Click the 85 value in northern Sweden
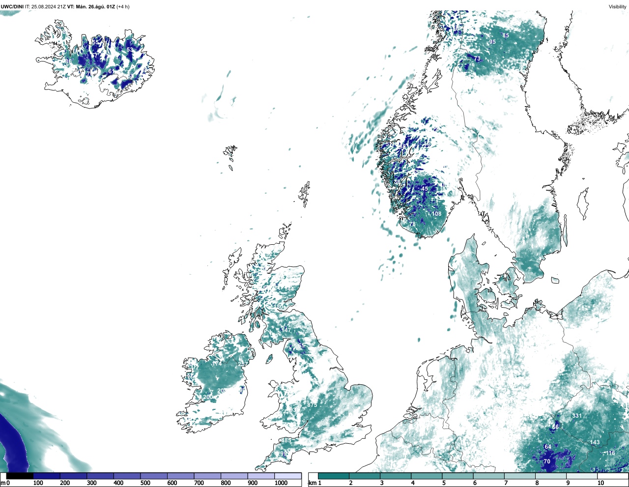Image resolution: width=629 pixels, height=487 pixels. (506, 35)
